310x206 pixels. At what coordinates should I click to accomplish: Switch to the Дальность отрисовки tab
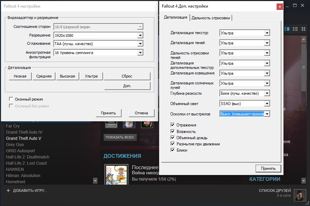coord(211,18)
